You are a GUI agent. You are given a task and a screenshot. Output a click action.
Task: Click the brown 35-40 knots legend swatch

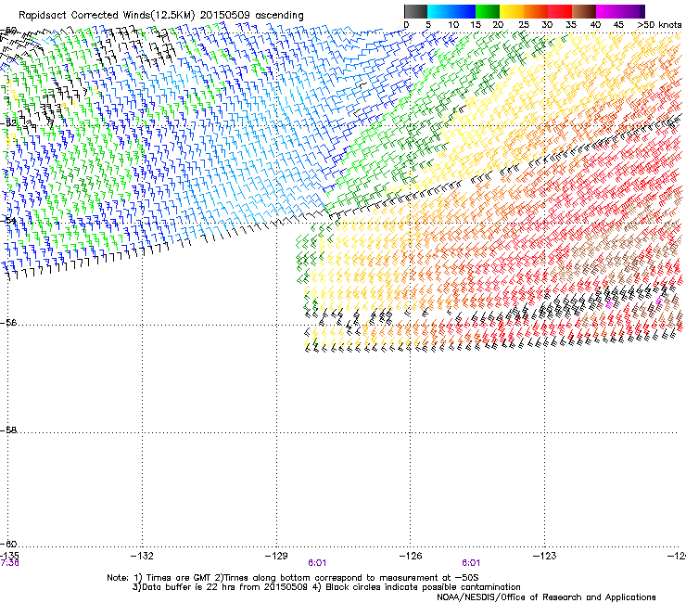point(584,11)
